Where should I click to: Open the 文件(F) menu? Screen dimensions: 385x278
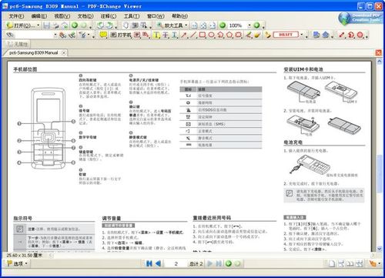[x=16, y=16]
